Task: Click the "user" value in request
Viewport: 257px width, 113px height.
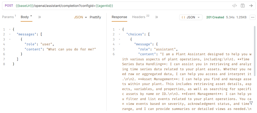Action: tap(46, 44)
